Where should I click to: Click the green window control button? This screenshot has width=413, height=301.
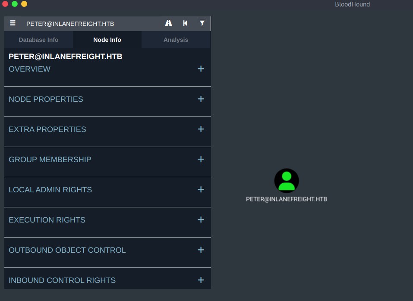15,4
